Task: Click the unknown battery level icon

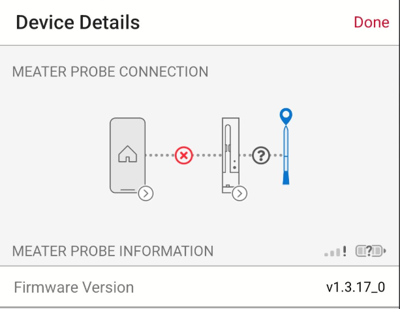Action: (x=371, y=251)
